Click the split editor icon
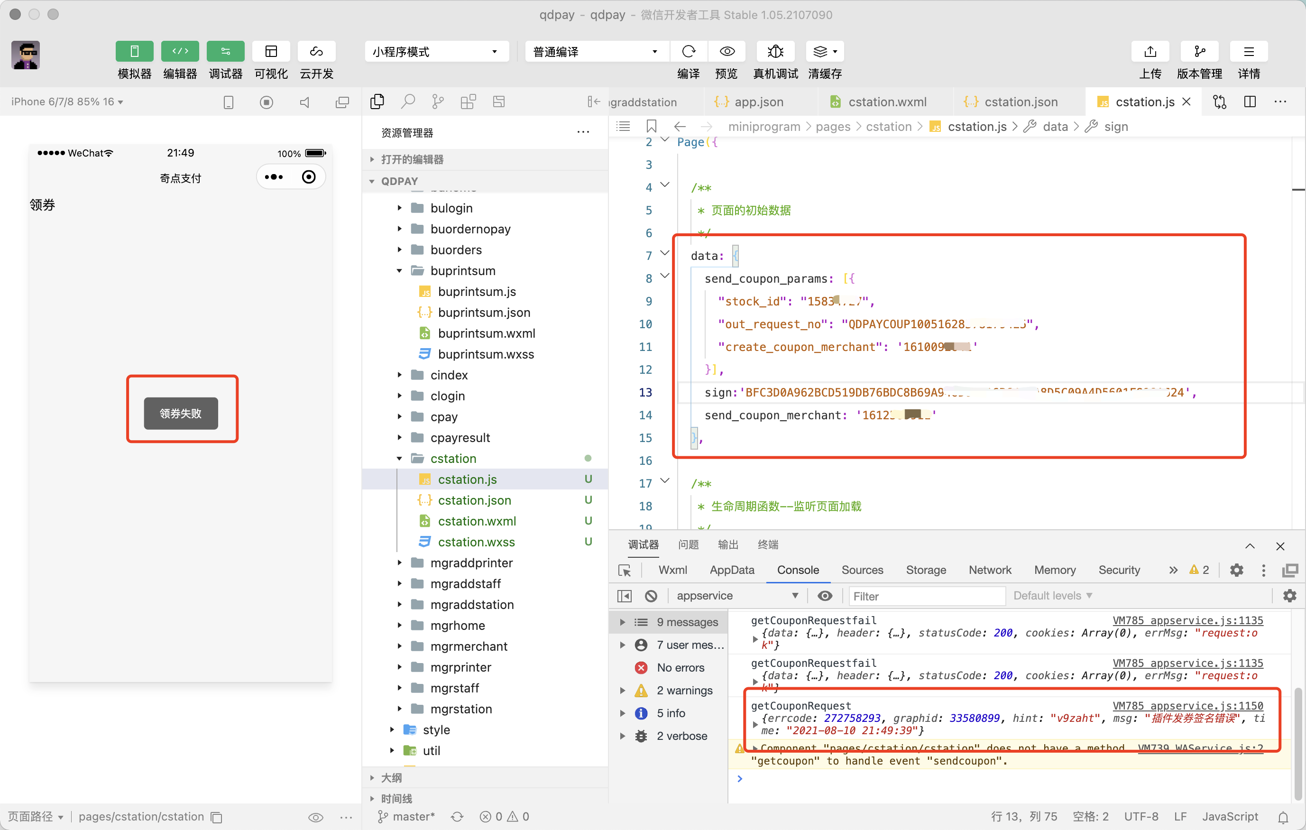The image size is (1306, 830). [x=1250, y=101]
